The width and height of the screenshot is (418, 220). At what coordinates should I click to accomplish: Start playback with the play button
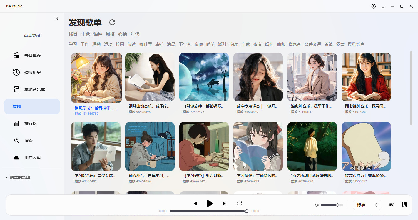click(210, 204)
